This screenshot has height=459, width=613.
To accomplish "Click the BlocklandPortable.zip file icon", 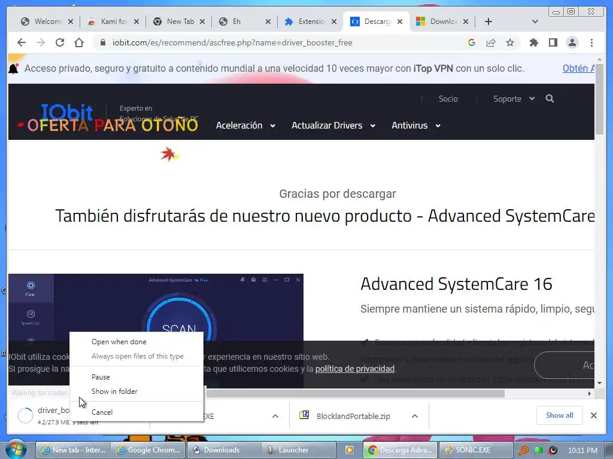I will pyautogui.click(x=304, y=415).
